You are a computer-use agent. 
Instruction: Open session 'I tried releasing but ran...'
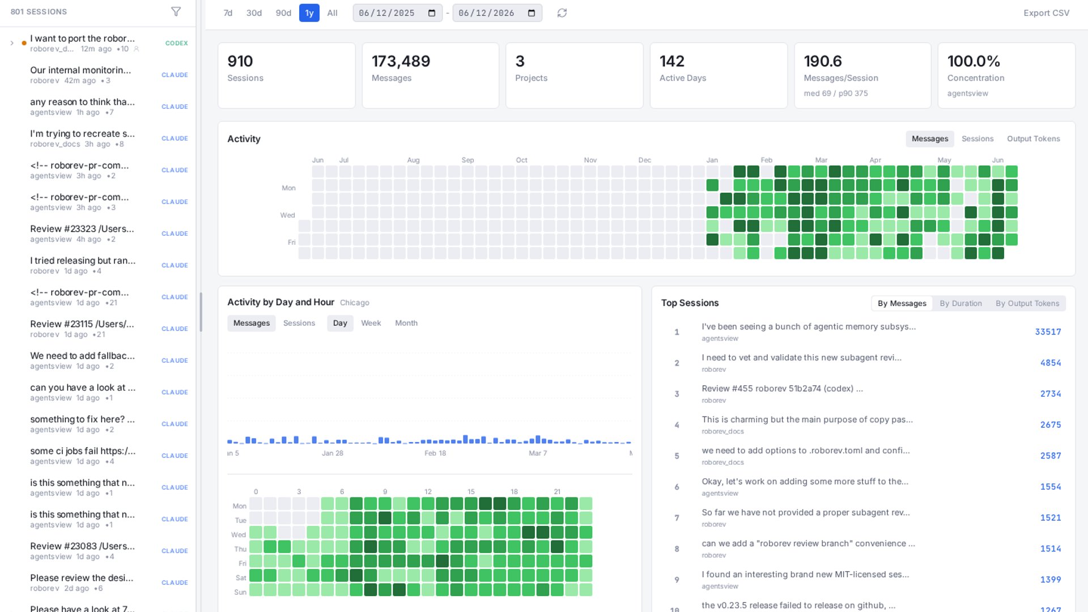coord(98,265)
